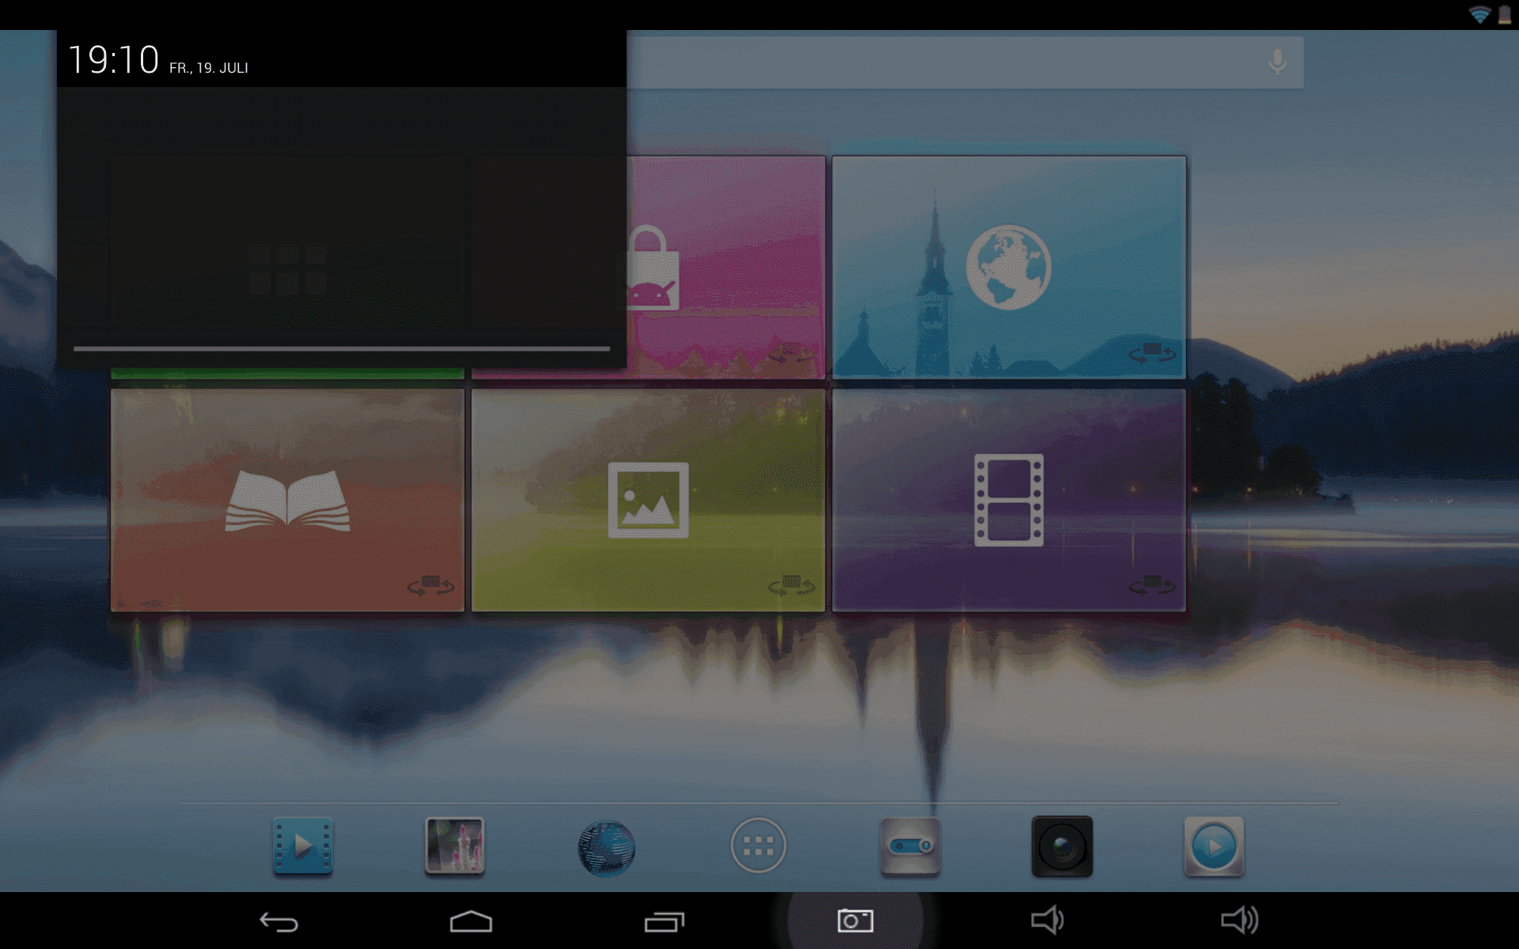Tap the microphone voice search icon

coord(1277,62)
